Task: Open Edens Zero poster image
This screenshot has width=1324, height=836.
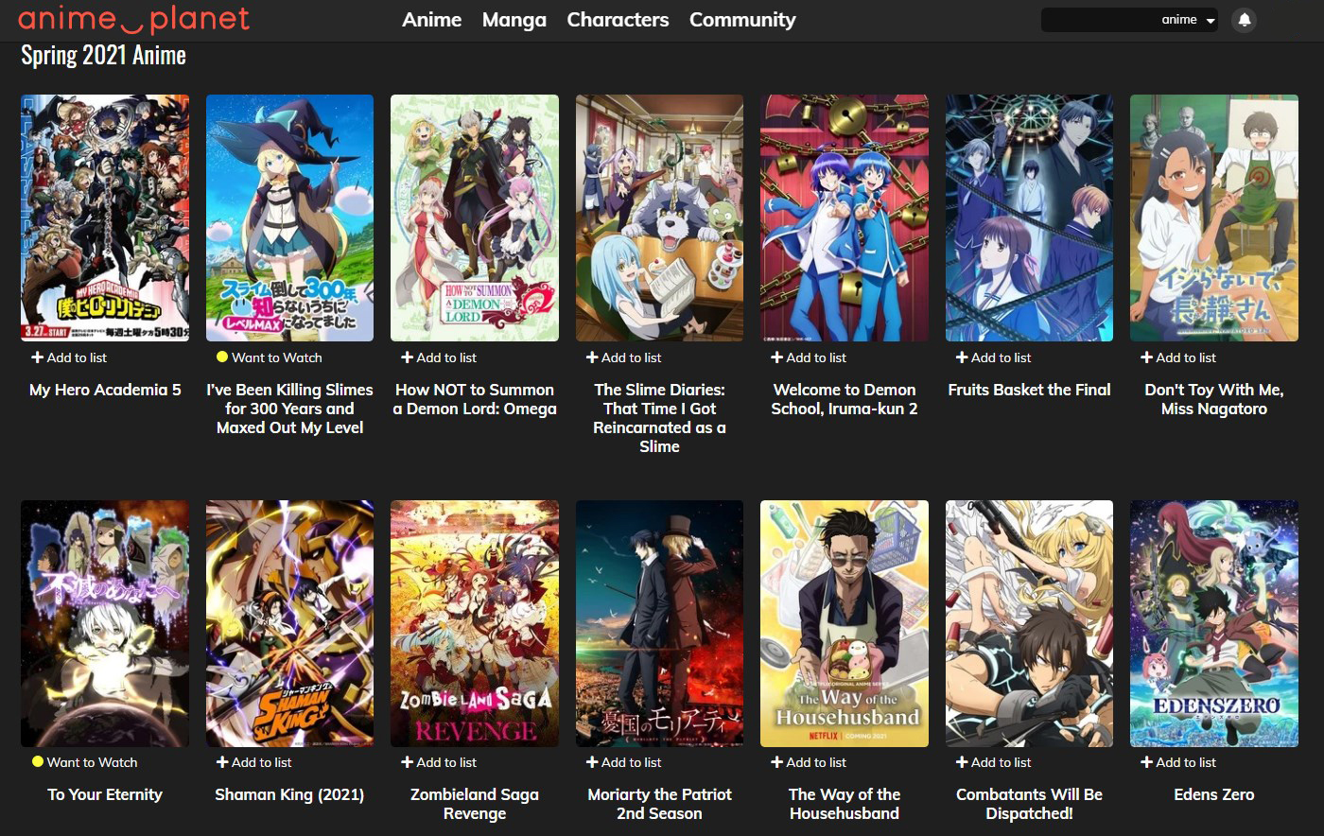Action: [x=1214, y=623]
